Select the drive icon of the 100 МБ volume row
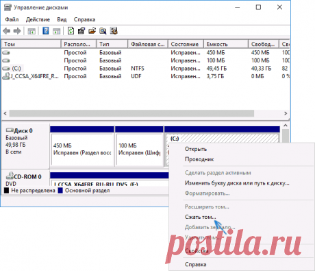Viewport: 315px width, 271px height. click(6, 60)
